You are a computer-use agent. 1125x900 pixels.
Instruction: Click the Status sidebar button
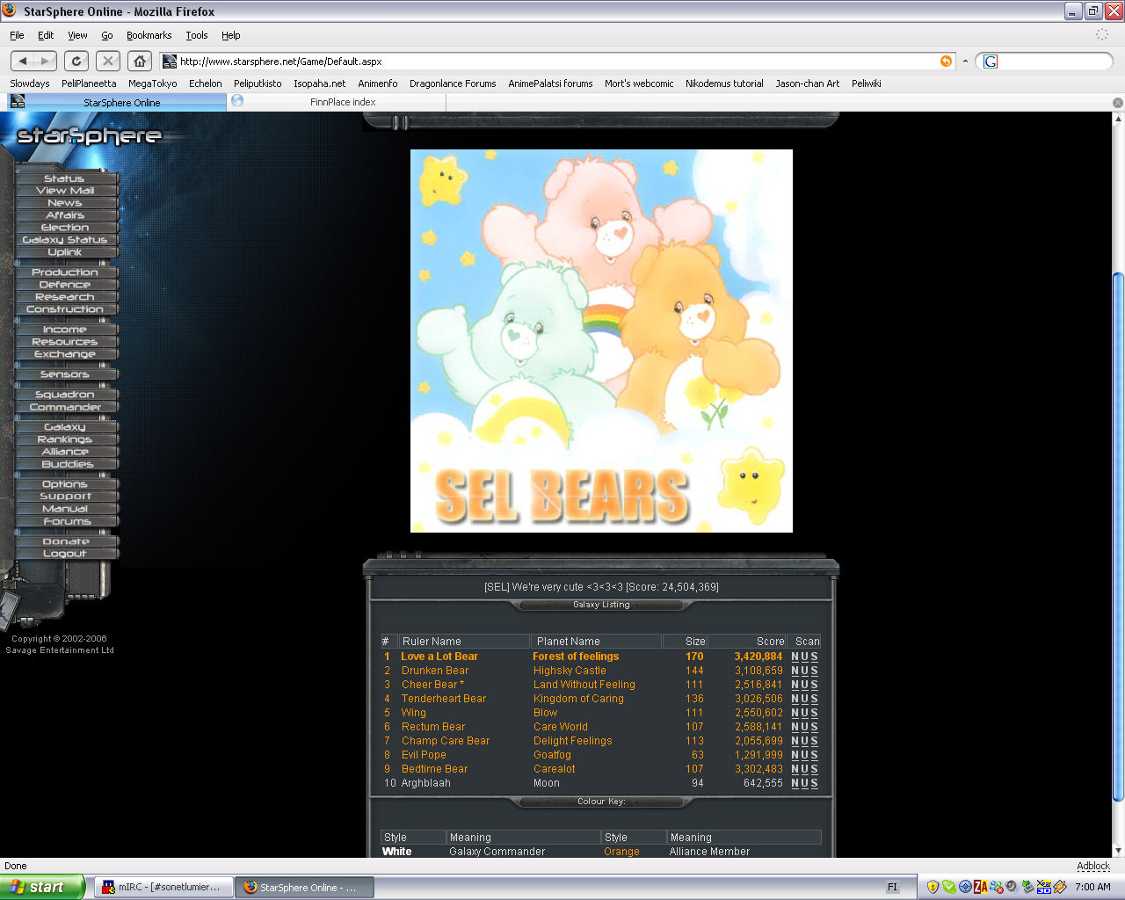click(65, 178)
